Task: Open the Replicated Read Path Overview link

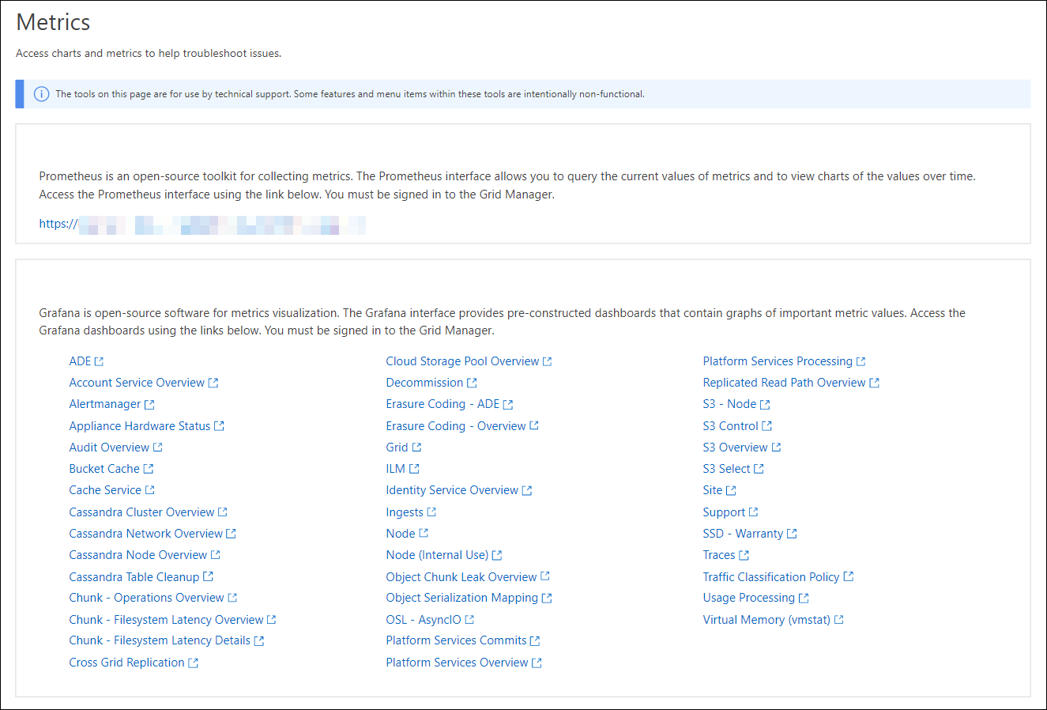Action: 785,383
